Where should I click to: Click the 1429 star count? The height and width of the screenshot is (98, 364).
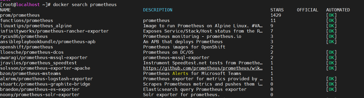(x=276, y=15)
